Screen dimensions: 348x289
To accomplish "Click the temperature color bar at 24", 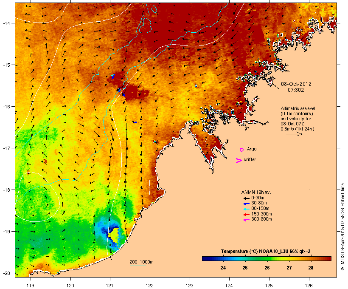I will click(x=223, y=258).
